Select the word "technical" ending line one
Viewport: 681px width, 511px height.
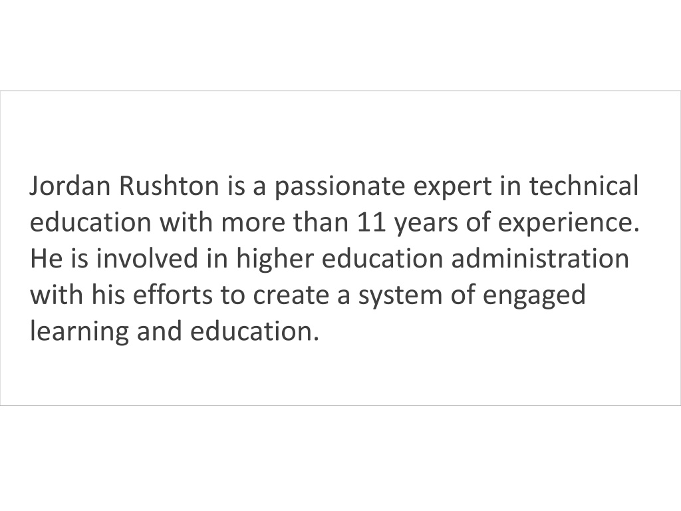(584, 186)
